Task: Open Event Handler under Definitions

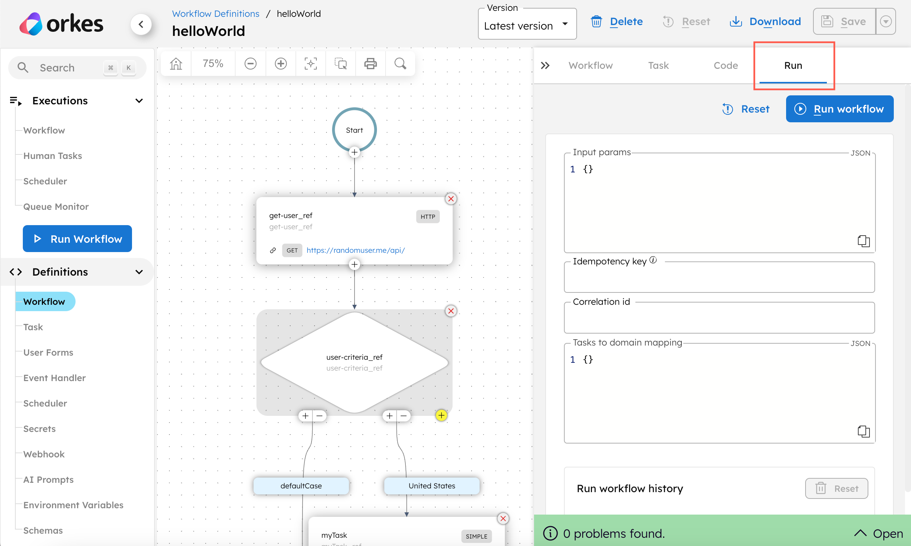Action: click(54, 378)
